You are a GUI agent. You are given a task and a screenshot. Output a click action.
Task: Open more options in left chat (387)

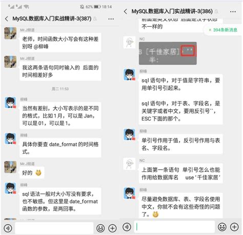[x=111, y=19]
